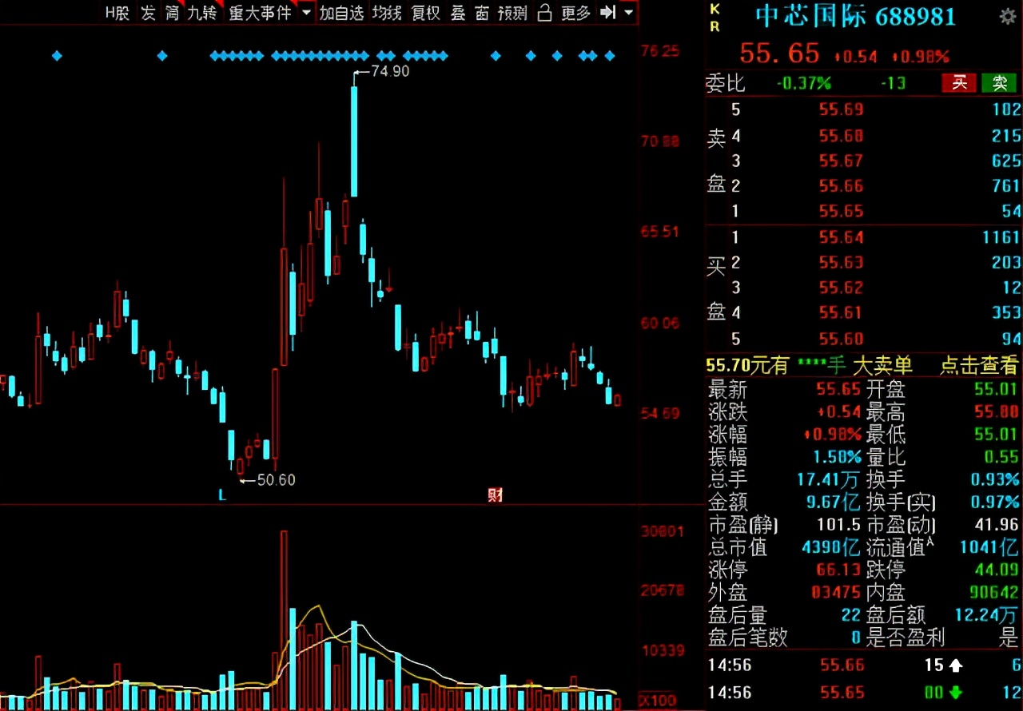The height and width of the screenshot is (711, 1023).
Task: Open the 九转 indicator
Action: 201,13
